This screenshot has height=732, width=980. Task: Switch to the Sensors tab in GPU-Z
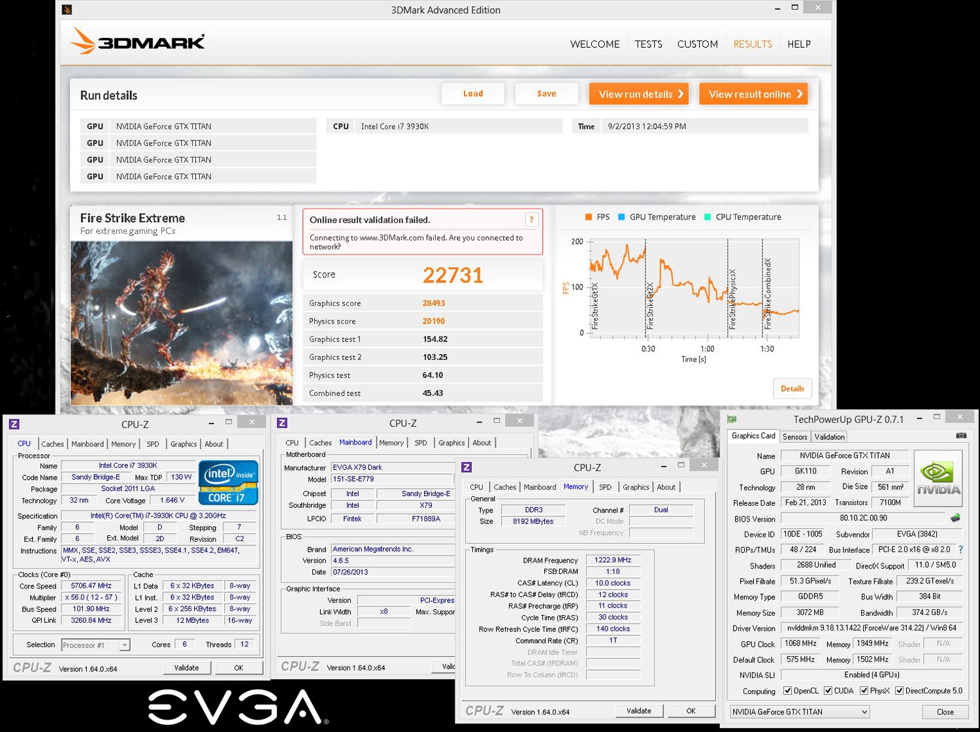click(x=794, y=437)
